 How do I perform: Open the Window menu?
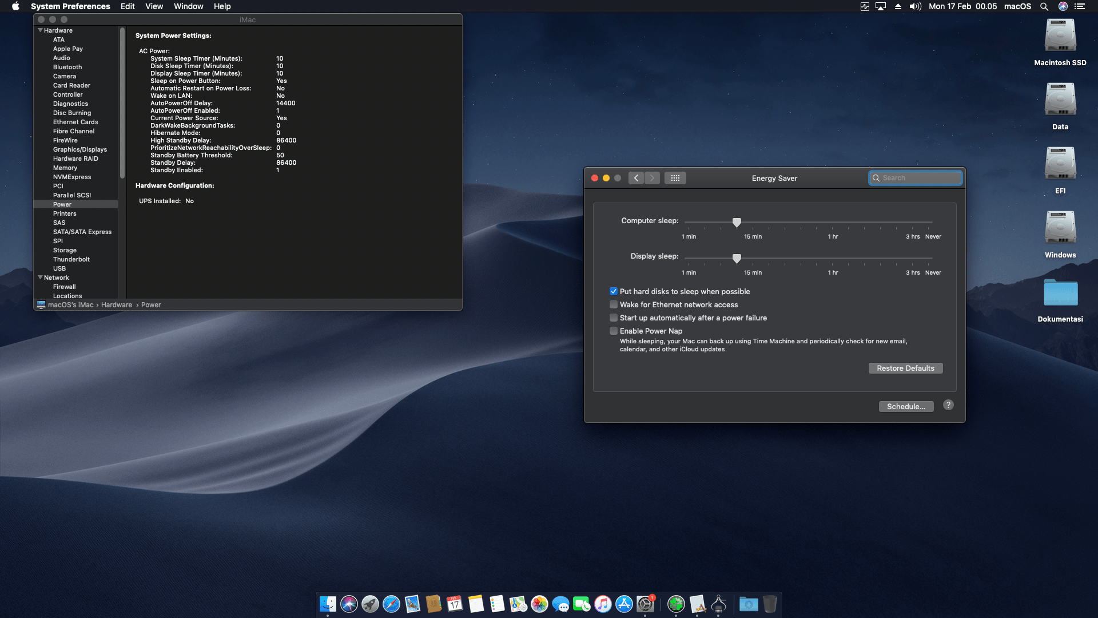pyautogui.click(x=188, y=6)
